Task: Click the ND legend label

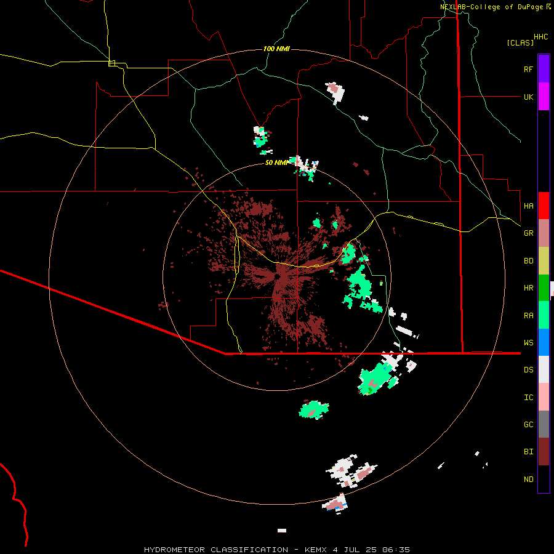Action: click(528, 480)
